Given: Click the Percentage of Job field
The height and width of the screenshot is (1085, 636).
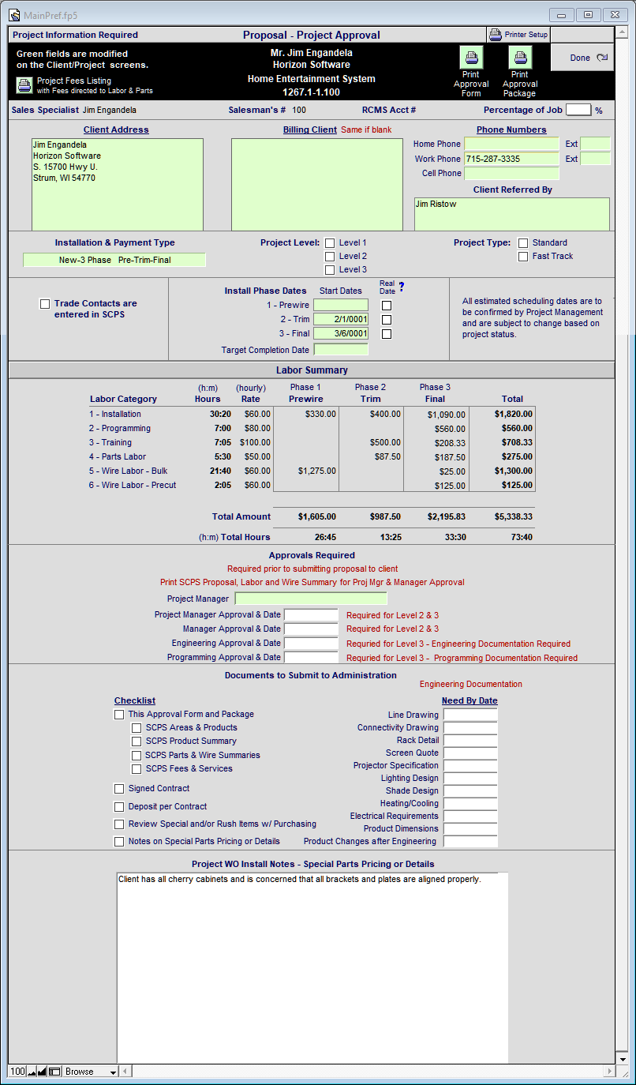Looking at the screenshot, I should click(x=578, y=110).
